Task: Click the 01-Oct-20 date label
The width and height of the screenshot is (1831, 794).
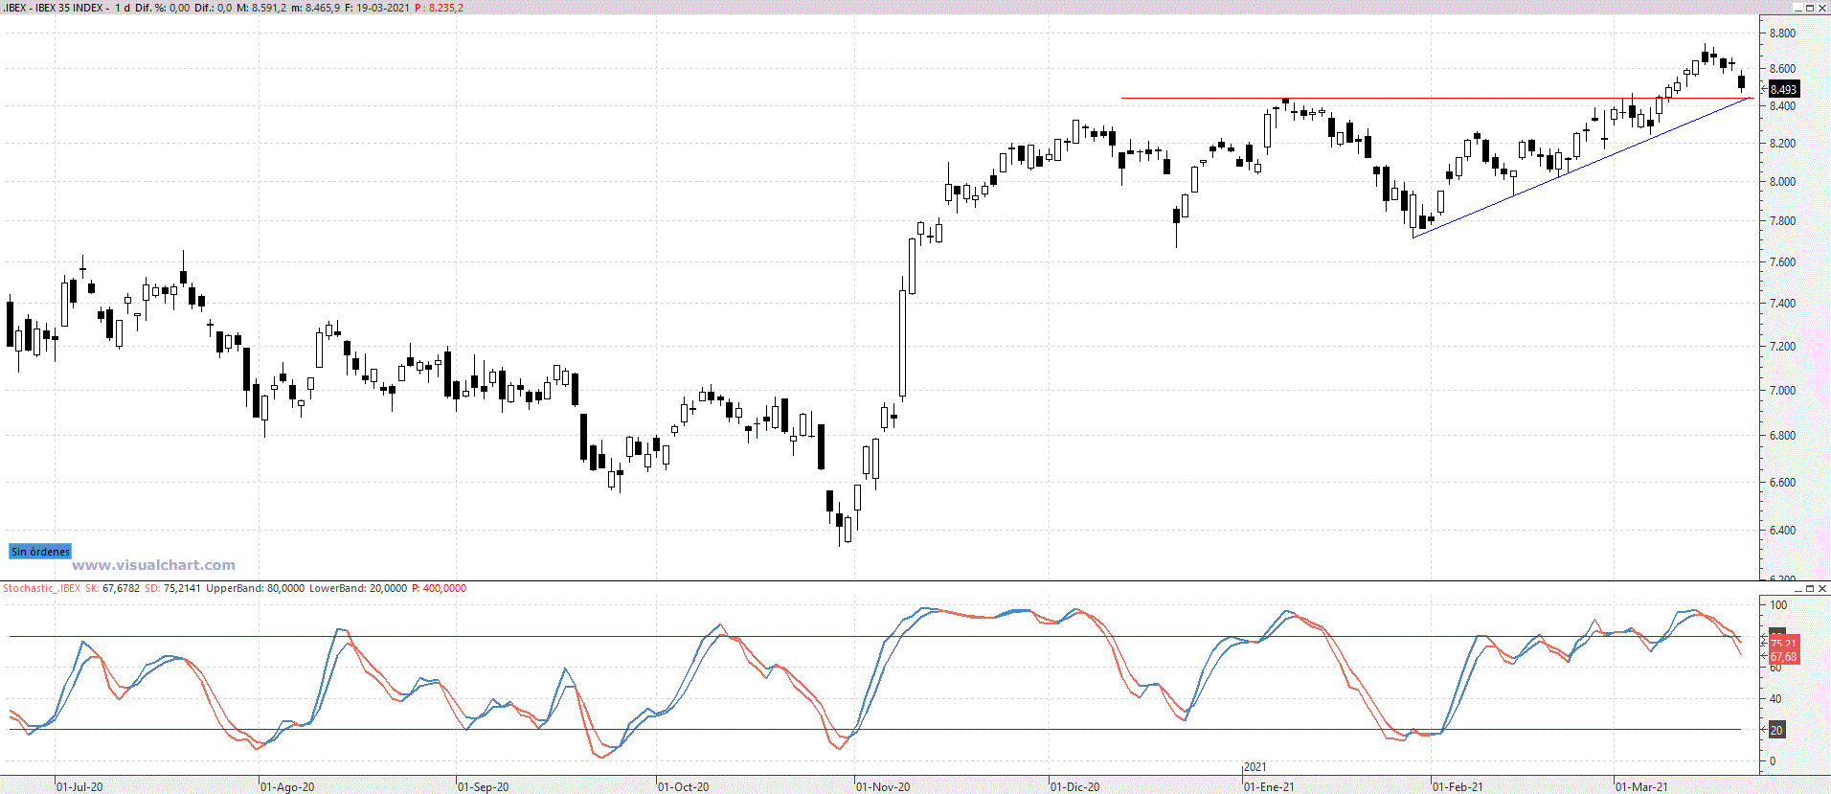Action: 684,786
